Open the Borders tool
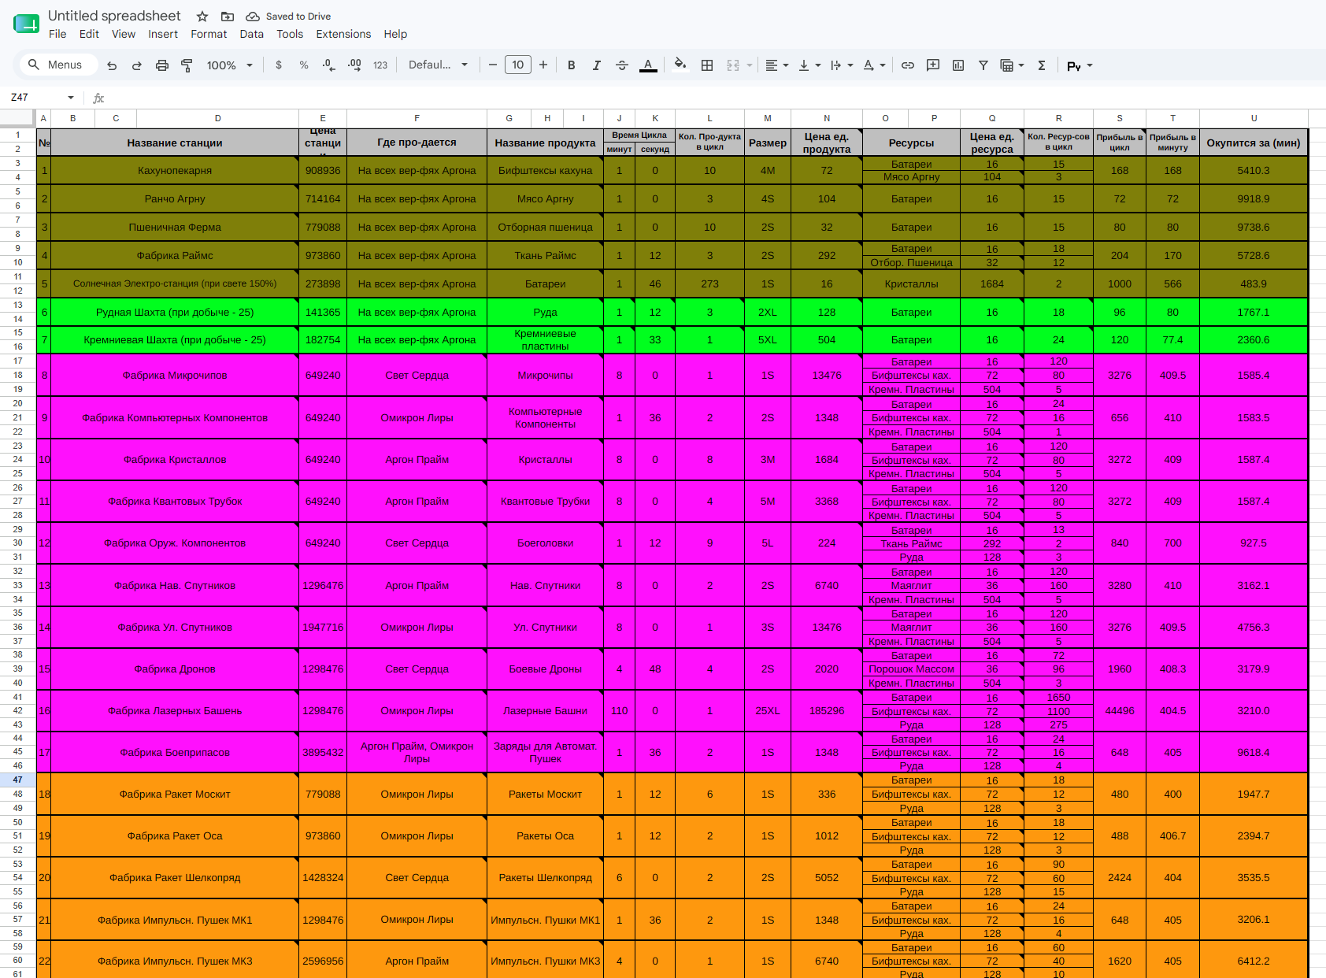Image resolution: width=1326 pixels, height=978 pixels. tap(707, 65)
